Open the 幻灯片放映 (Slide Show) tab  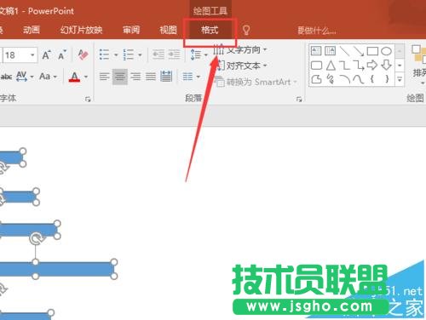click(x=81, y=30)
